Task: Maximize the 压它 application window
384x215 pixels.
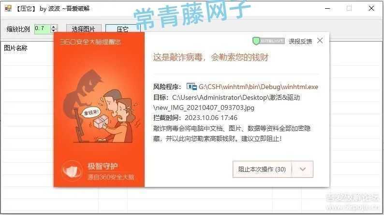Action: pos(350,9)
